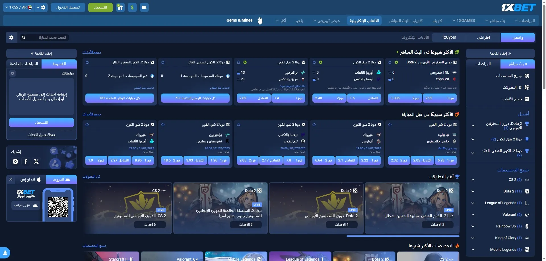Open CS 2 European Pro League card

[x=127, y=208]
